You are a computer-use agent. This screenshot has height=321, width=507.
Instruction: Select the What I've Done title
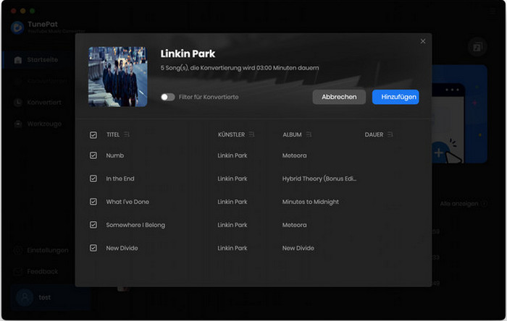tap(127, 202)
